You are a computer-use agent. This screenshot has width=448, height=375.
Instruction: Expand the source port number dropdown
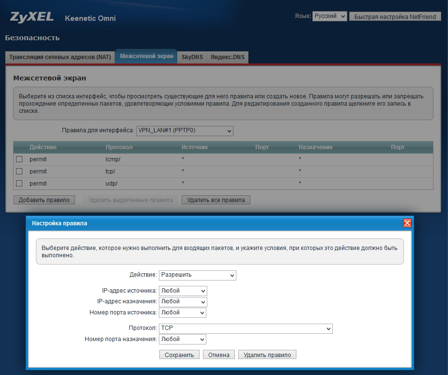[183, 312]
